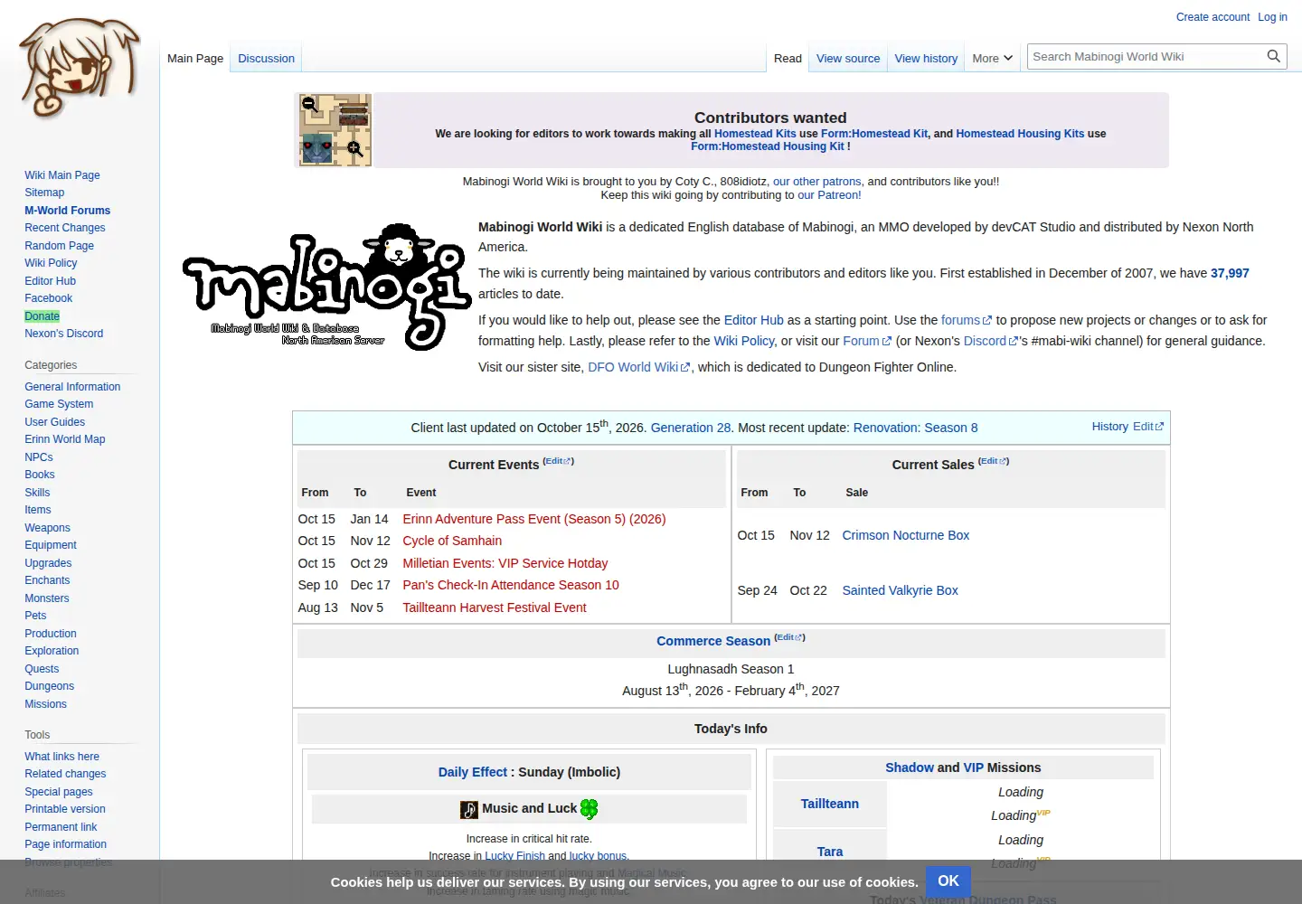Click the Music and Luck note icon
Screen dimensions: 1302x904
point(469,809)
